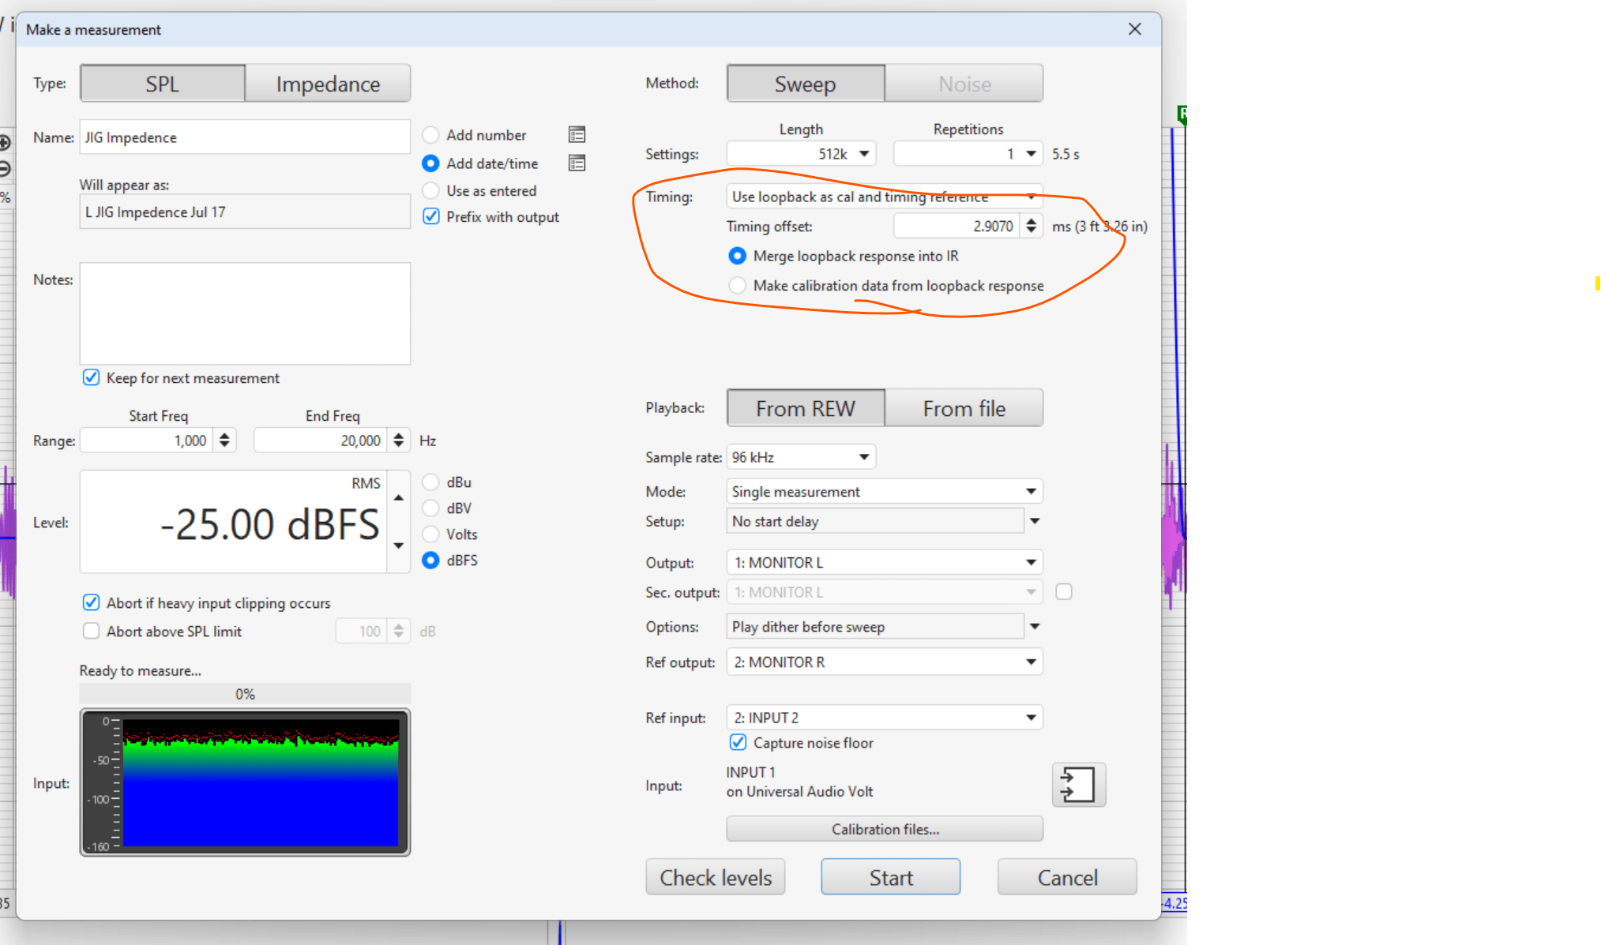Open the Ref input dropdown showing INPUT 2
The image size is (1601, 945).
tap(885, 717)
